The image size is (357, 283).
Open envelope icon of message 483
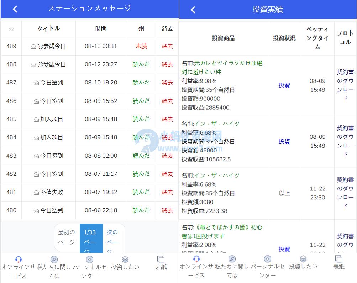tap(36, 156)
